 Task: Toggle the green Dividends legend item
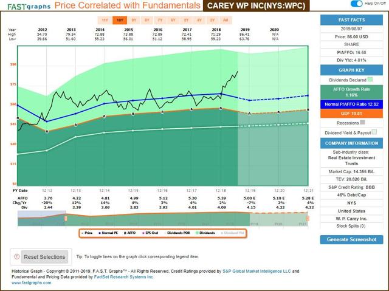(x=205, y=233)
